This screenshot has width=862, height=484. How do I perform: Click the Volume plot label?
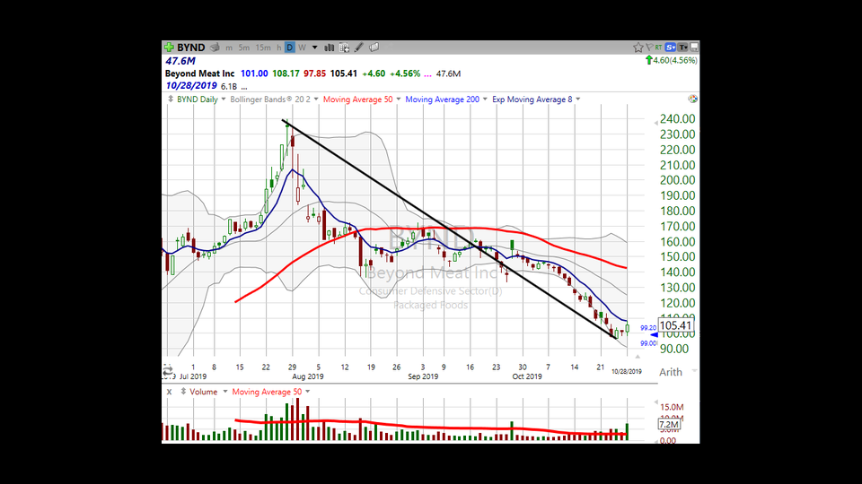pyautogui.click(x=204, y=392)
